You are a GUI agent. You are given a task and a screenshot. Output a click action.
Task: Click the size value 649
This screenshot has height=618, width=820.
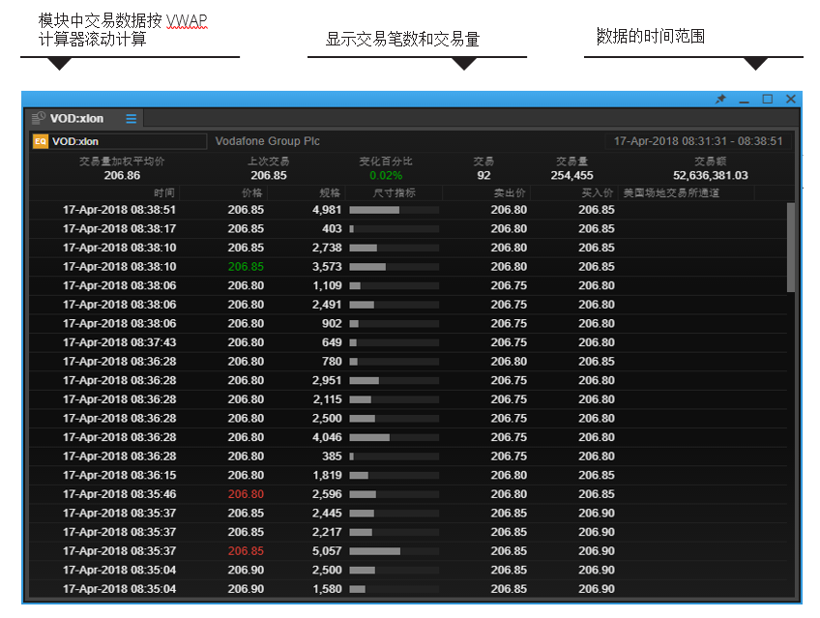point(332,342)
